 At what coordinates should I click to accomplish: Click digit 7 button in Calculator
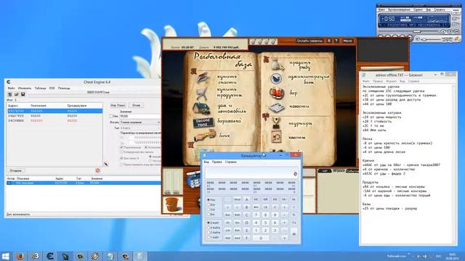point(256,215)
